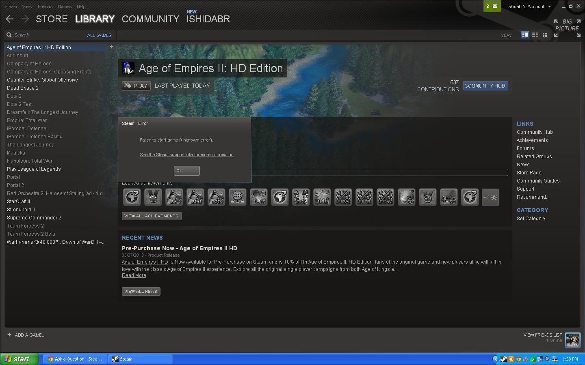Switch library to grid view
This screenshot has height=365, width=585.
click(x=545, y=35)
